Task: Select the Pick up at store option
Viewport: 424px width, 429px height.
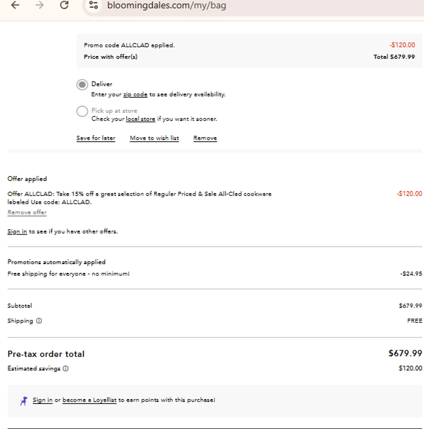Action: pyautogui.click(x=82, y=111)
